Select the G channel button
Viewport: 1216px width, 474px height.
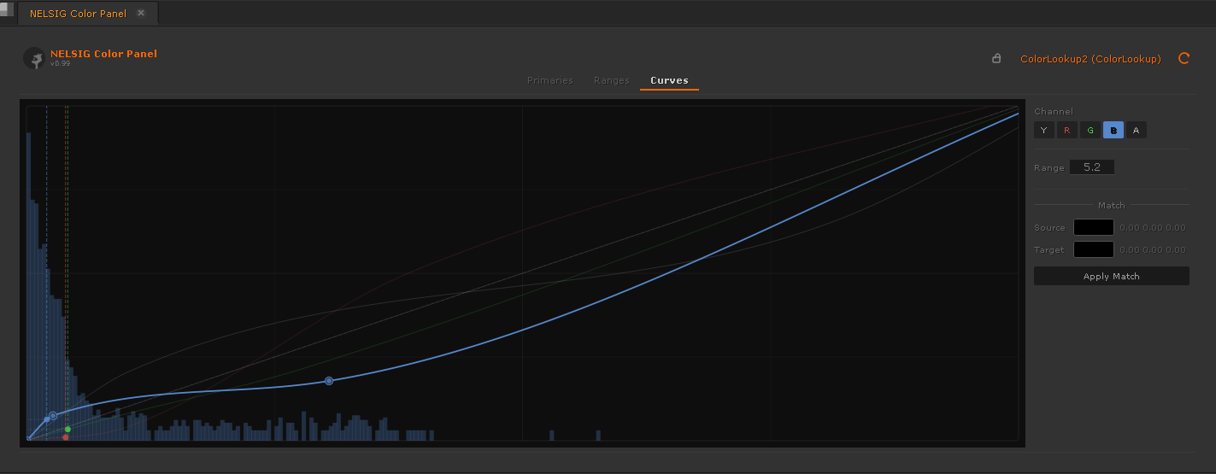coord(1090,130)
